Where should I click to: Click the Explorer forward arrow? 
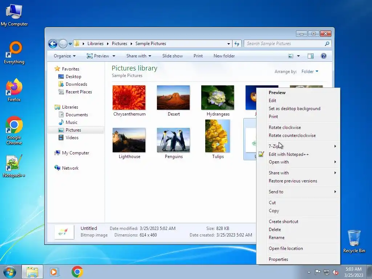click(63, 44)
